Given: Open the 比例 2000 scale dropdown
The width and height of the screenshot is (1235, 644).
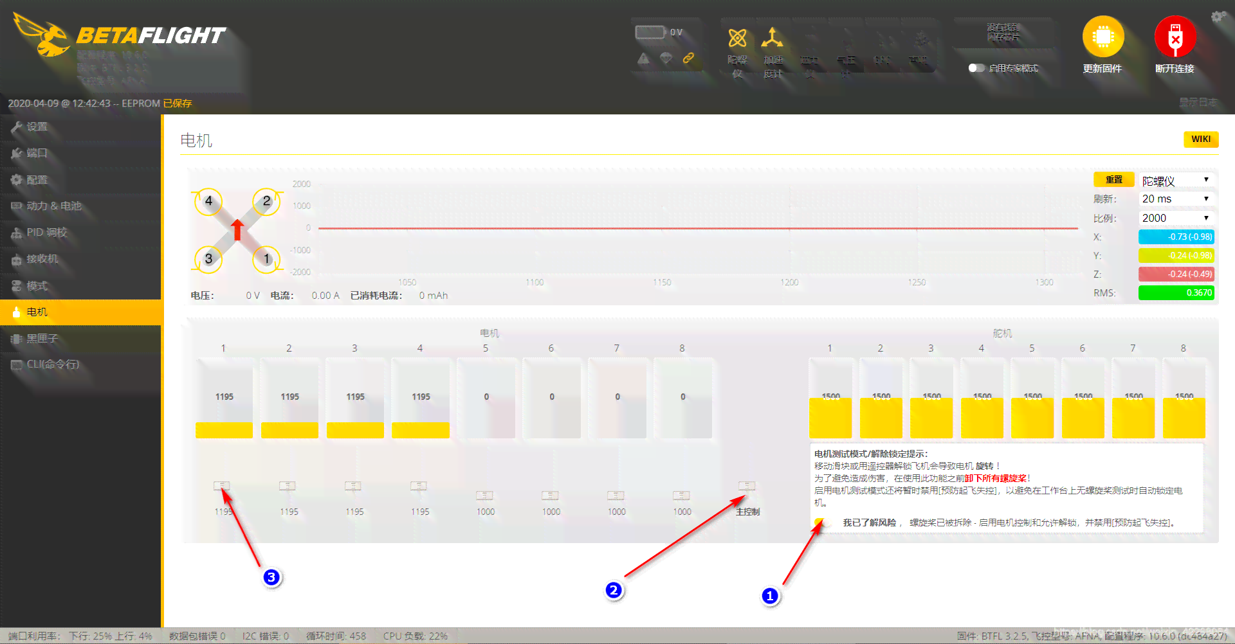Looking at the screenshot, I should [x=1176, y=218].
